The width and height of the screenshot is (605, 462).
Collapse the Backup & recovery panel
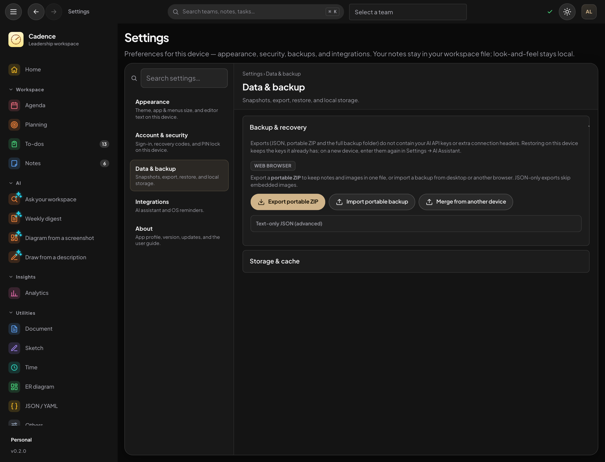click(416, 128)
